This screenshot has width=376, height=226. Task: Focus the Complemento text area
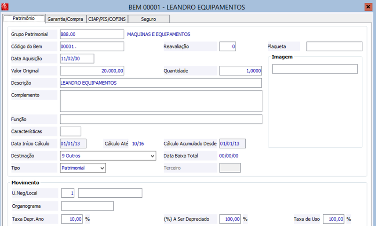(x=161, y=101)
